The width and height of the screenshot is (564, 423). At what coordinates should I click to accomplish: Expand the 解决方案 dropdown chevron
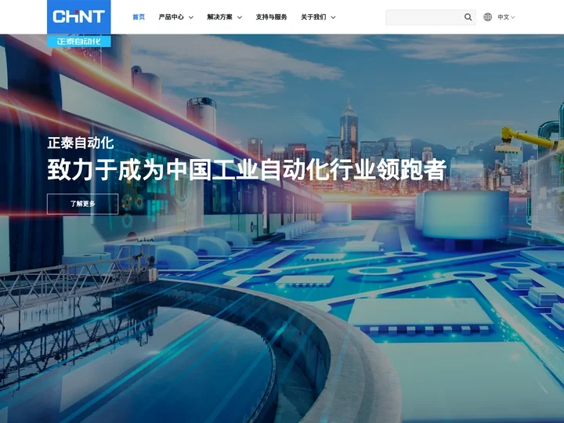click(240, 17)
